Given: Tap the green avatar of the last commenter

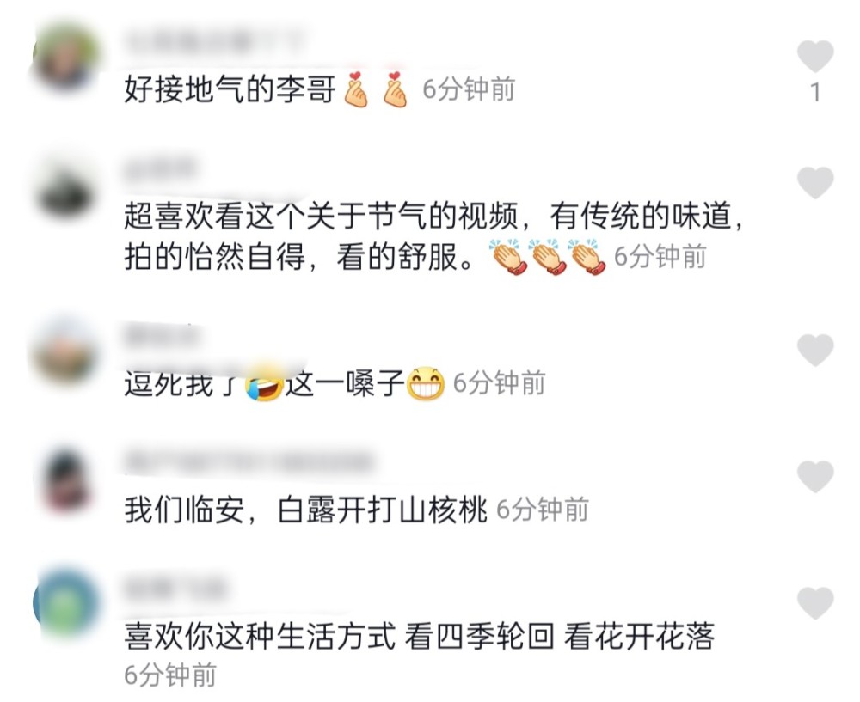Looking at the screenshot, I should (65, 603).
